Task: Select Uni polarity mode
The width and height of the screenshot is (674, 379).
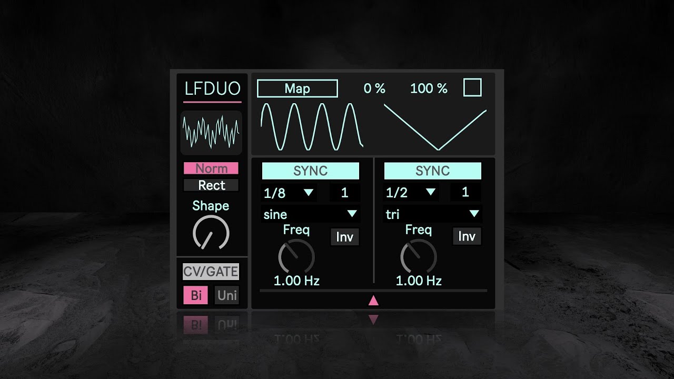Action: tap(227, 295)
